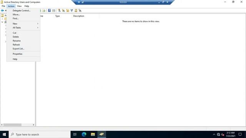Expand the collapsed folder node chevron in the tree
The image size is (246, 138).
pyautogui.click(x=2, y=19)
